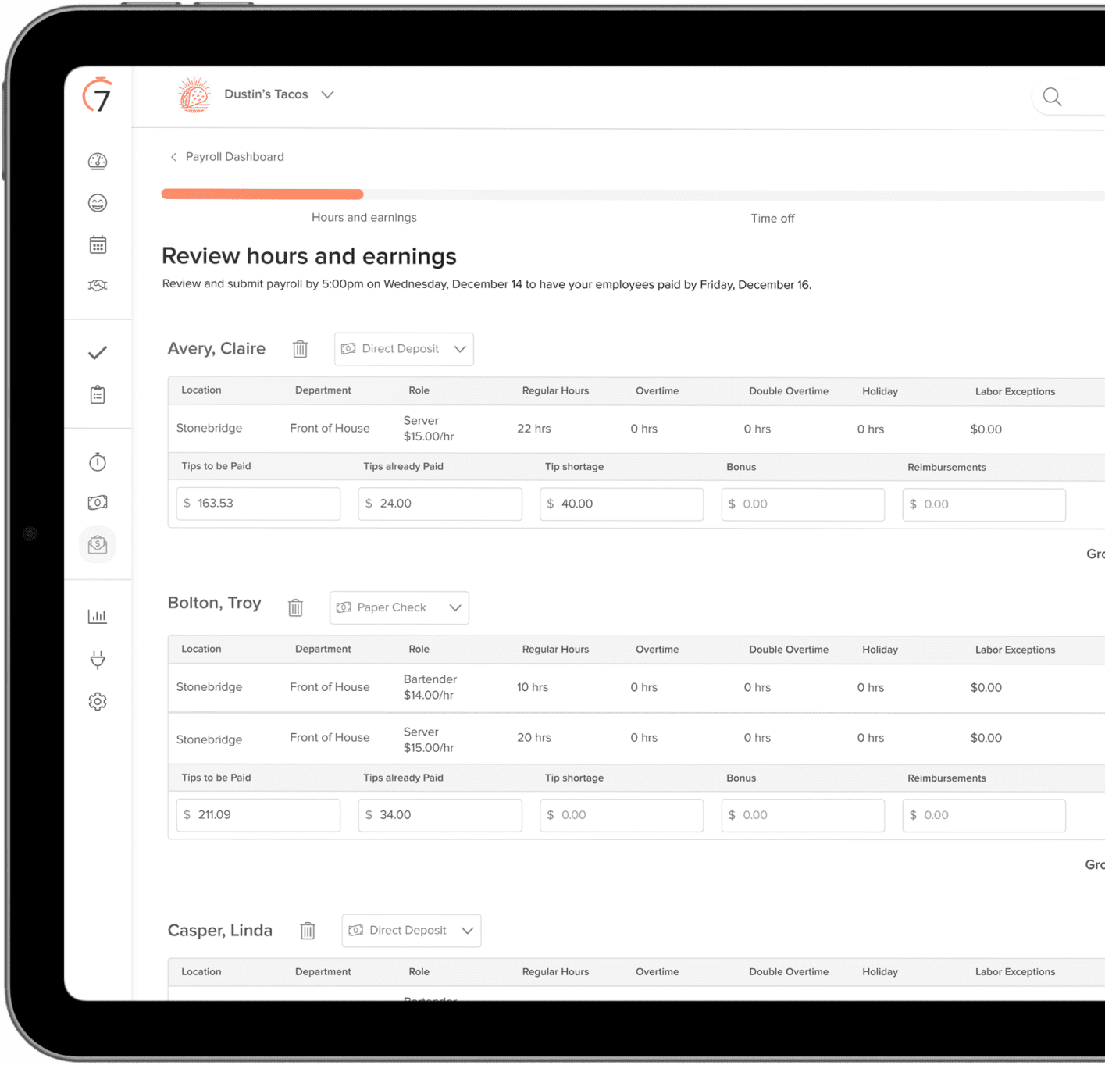Open the calendar schedule icon in sidebar
Image resolution: width=1105 pixels, height=1065 pixels.
coord(98,244)
